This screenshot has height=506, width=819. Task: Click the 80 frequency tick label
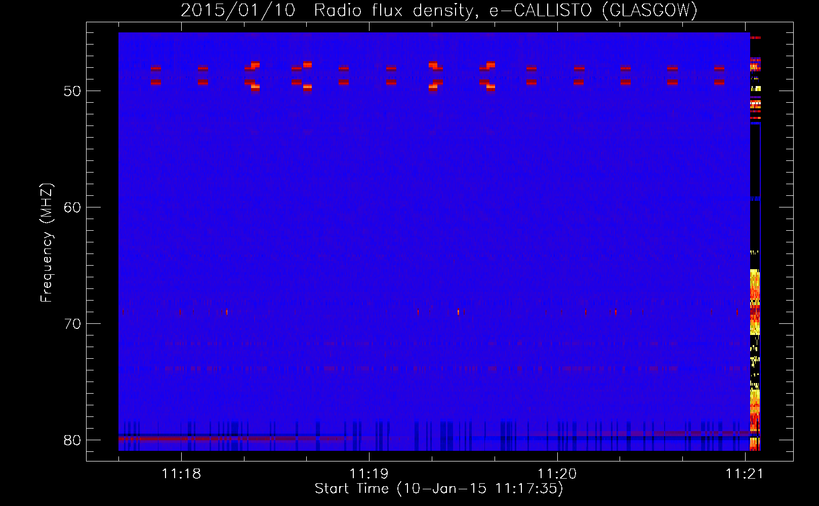click(72, 440)
